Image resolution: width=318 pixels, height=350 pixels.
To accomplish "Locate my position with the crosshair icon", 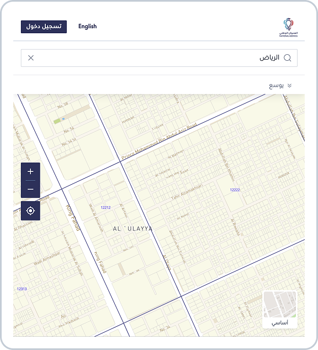I will [x=30, y=211].
